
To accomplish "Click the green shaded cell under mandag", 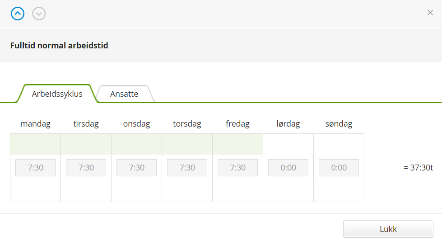I will (x=36, y=144).
